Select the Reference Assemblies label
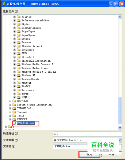Screen dimensions: 125x160 [x=35, y=21]
